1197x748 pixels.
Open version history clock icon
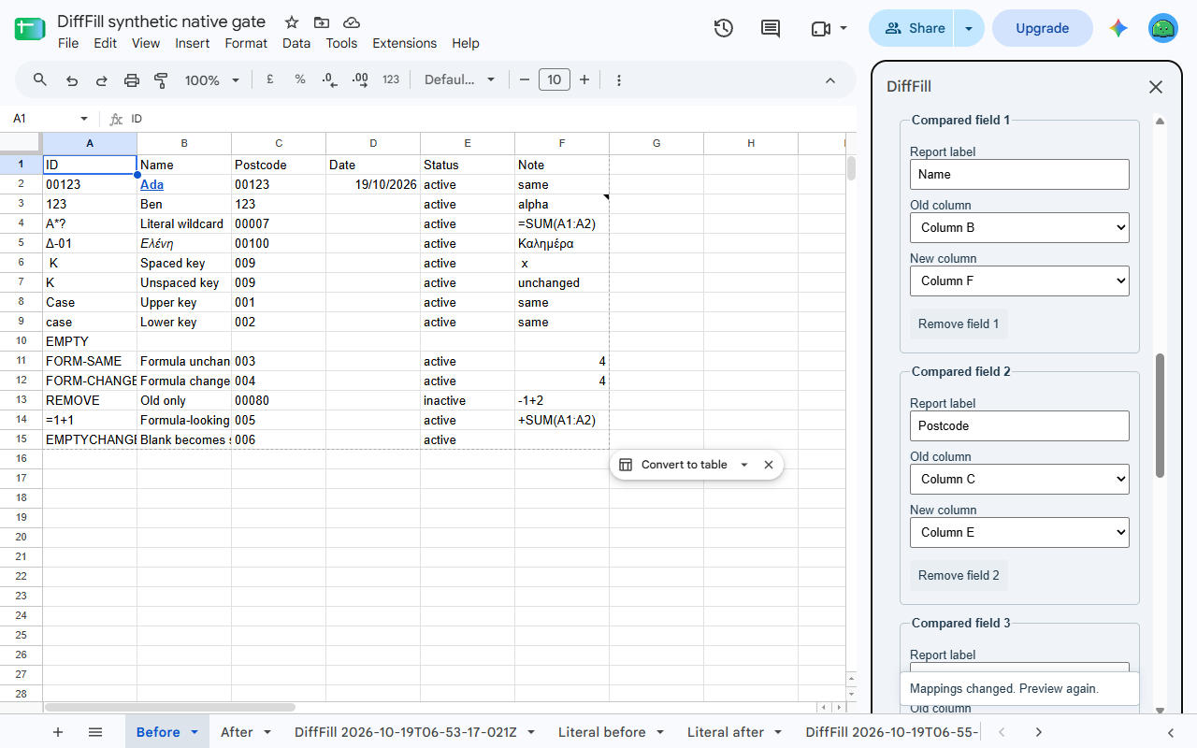click(723, 28)
